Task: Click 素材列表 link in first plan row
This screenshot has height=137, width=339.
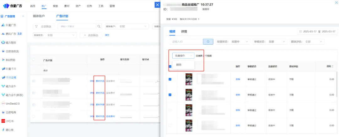Action: click(100, 81)
